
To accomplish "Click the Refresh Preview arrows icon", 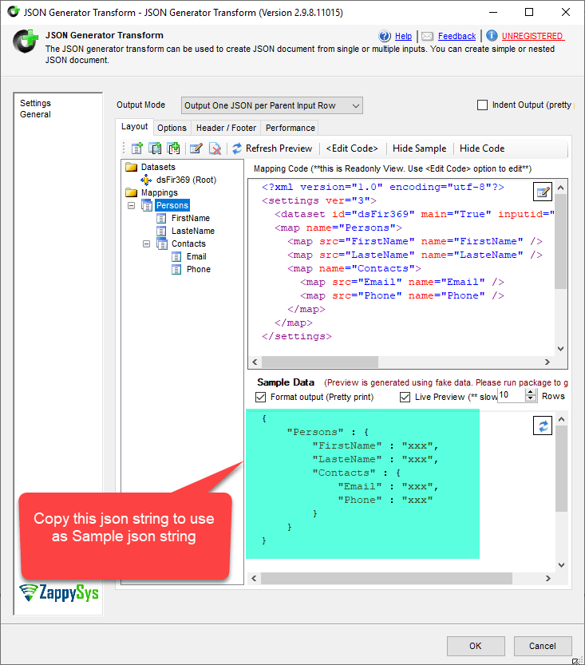I will tap(237, 148).
